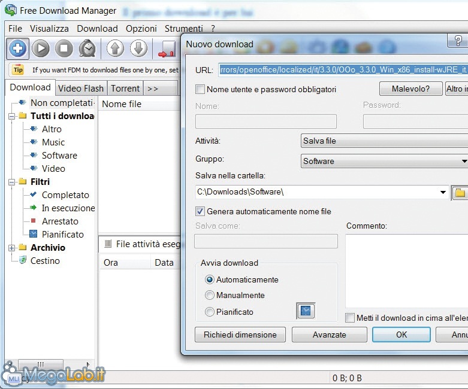Select Non completati in the tree

[61, 103]
